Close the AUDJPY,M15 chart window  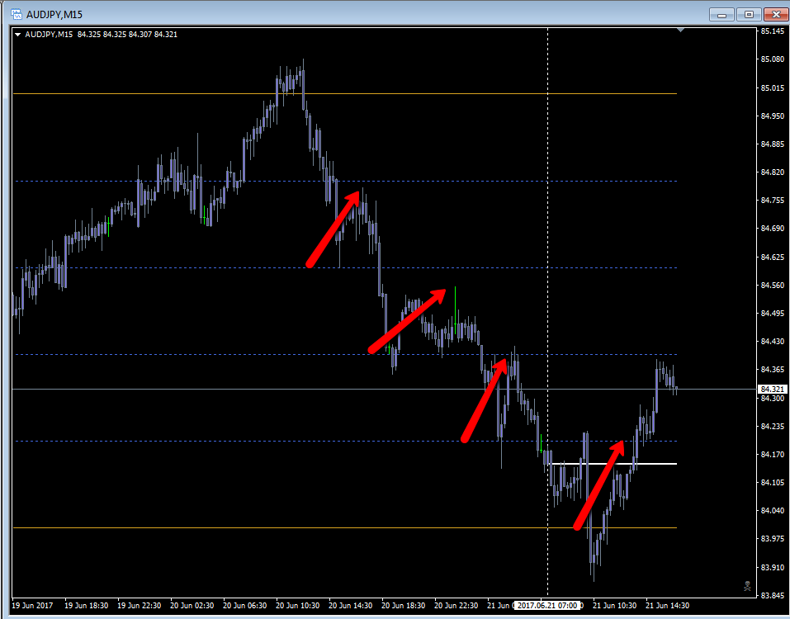click(x=776, y=15)
